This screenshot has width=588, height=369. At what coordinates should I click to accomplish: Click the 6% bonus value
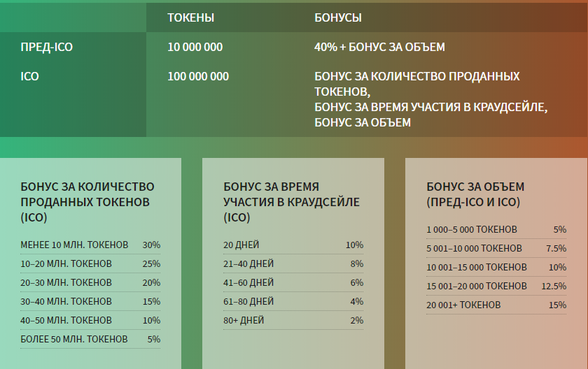click(356, 282)
